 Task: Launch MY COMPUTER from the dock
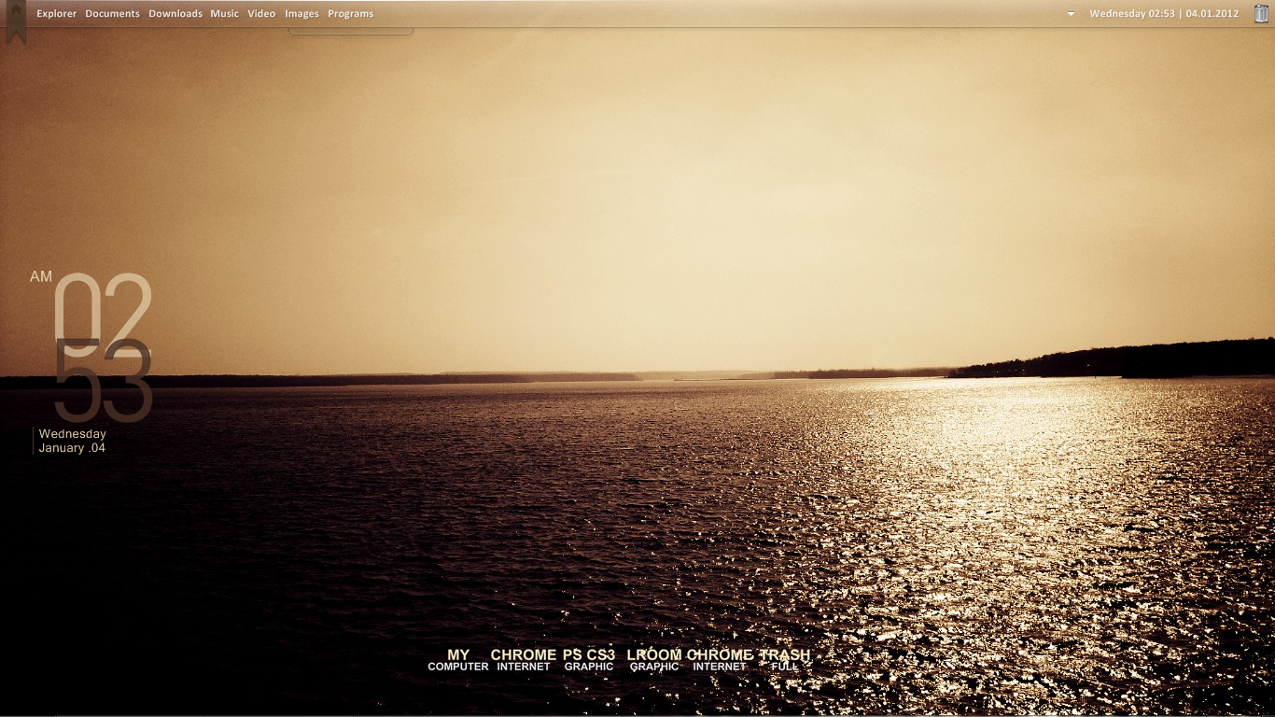[x=458, y=660]
